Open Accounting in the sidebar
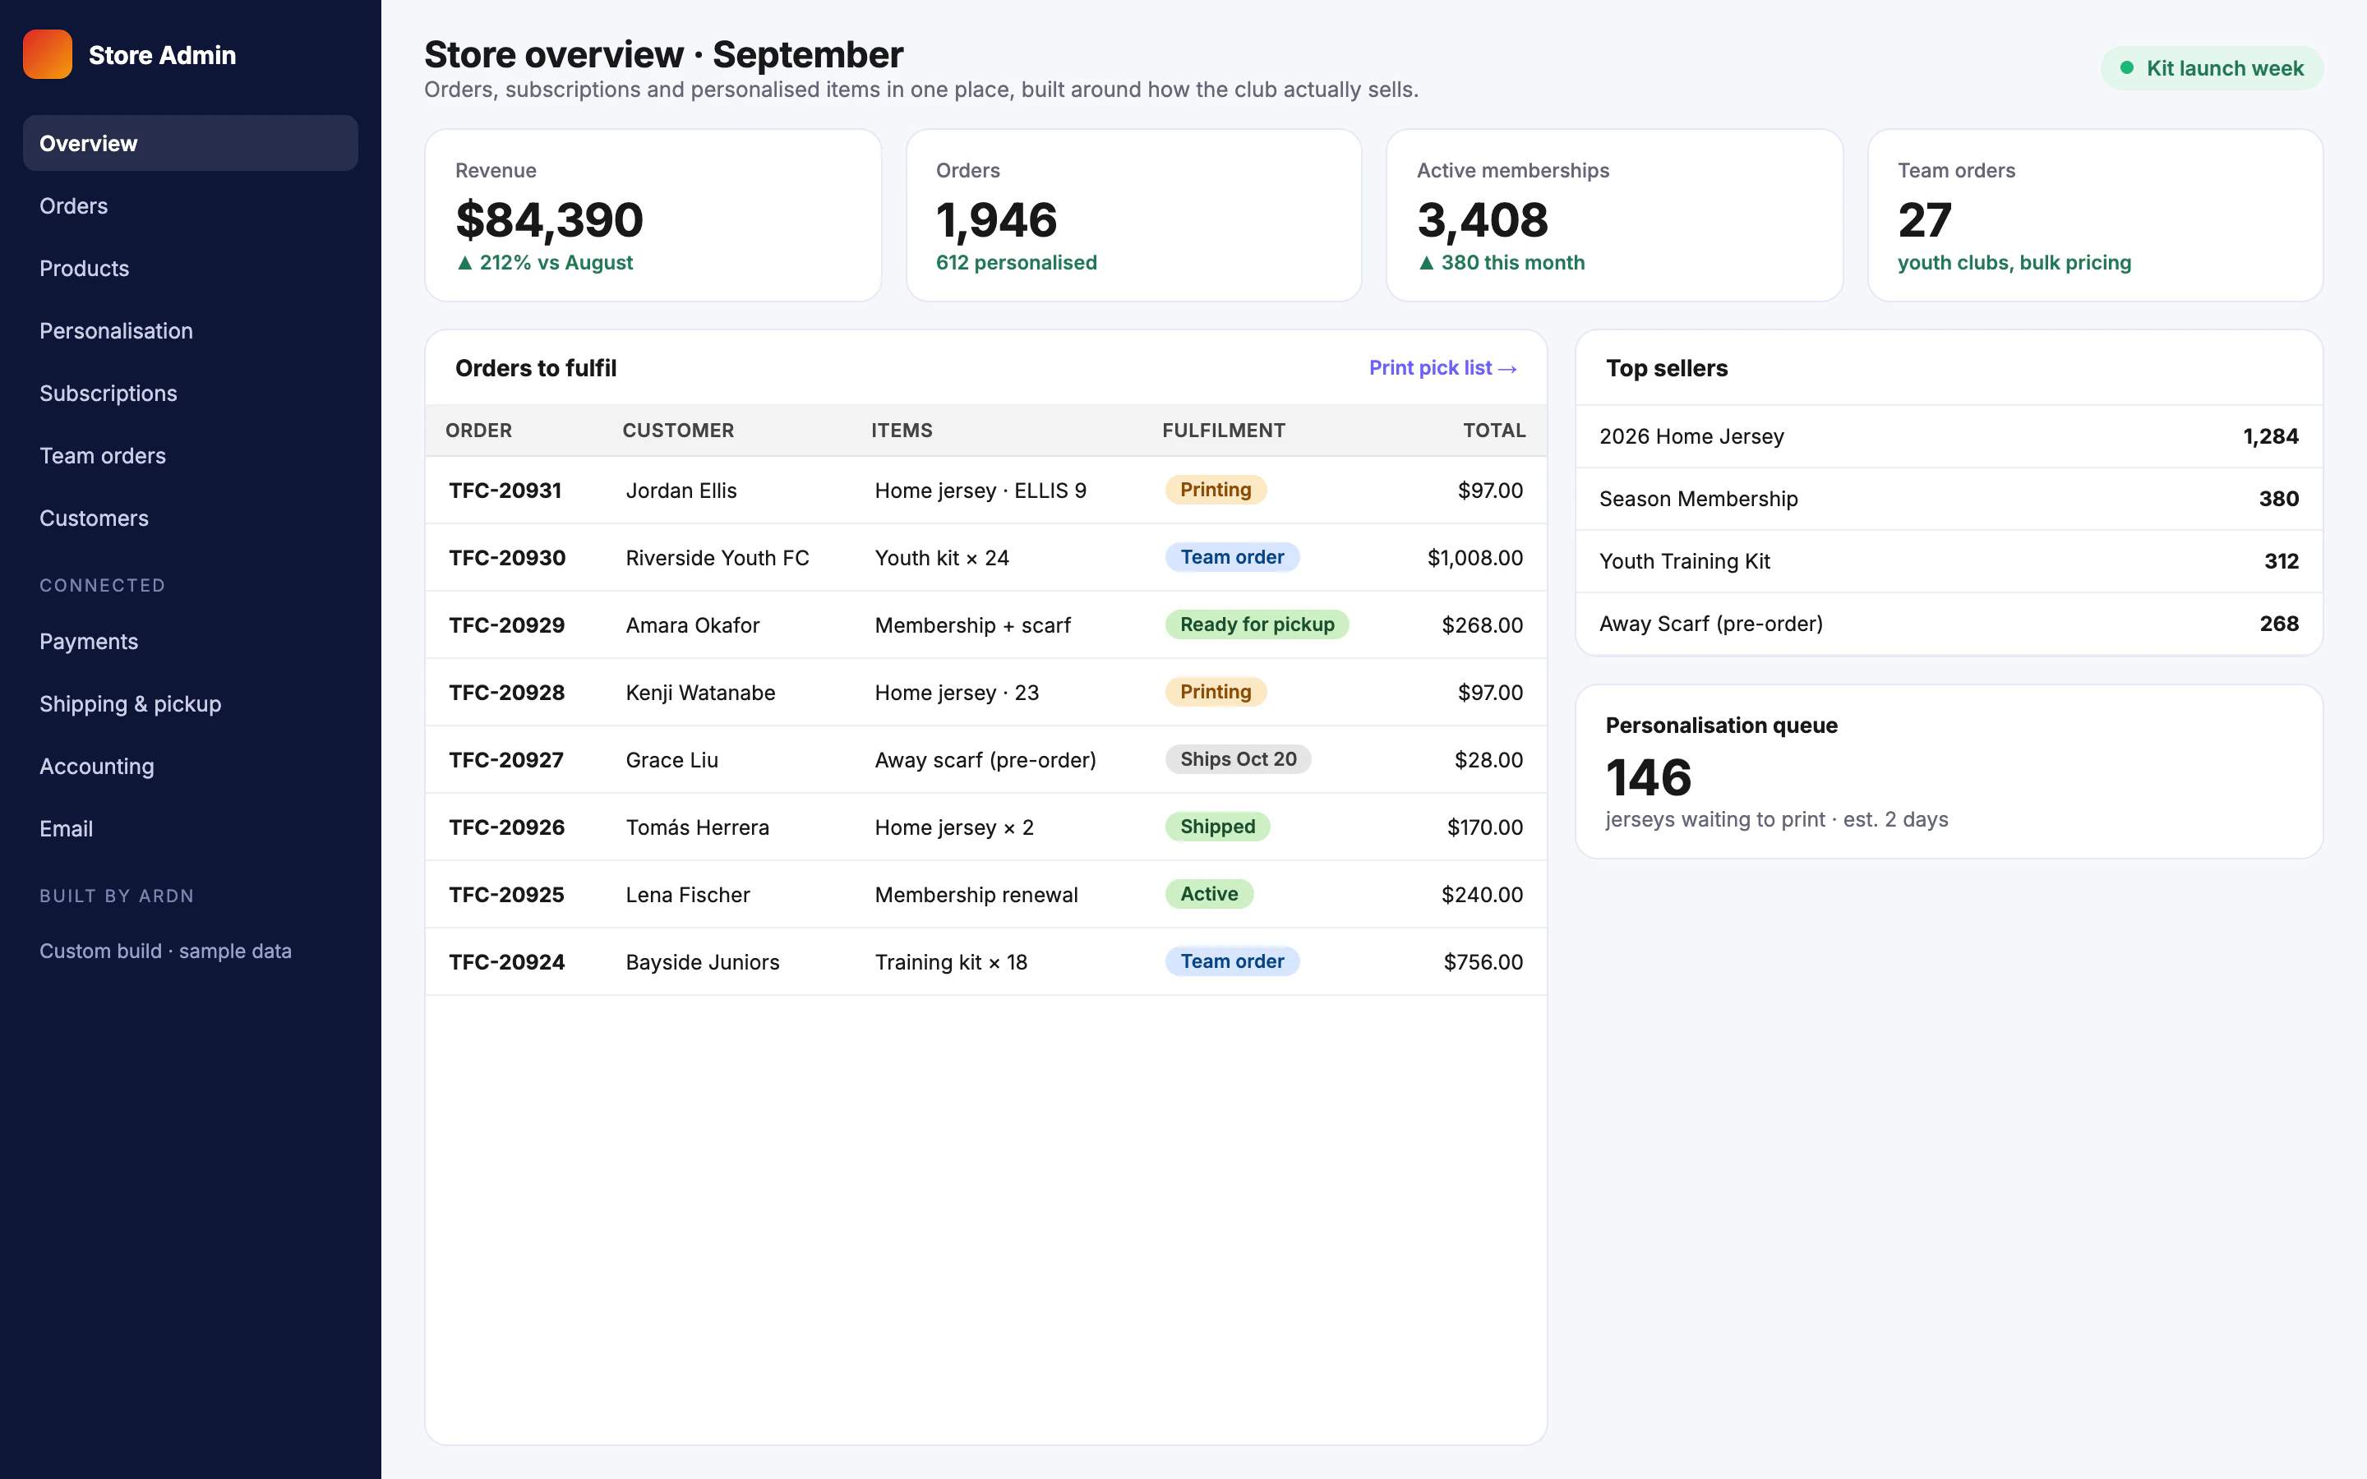Screen dimensions: 2367x1479 point(191,767)
